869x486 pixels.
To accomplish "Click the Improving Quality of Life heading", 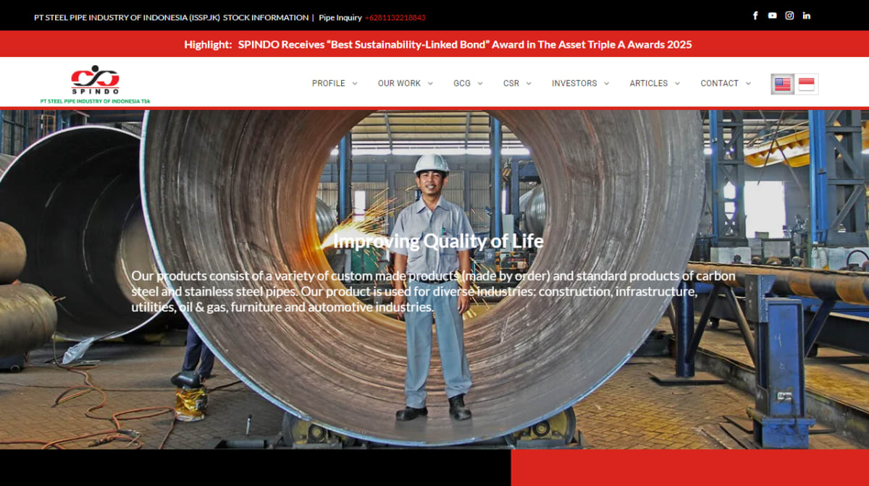I will tap(438, 241).
